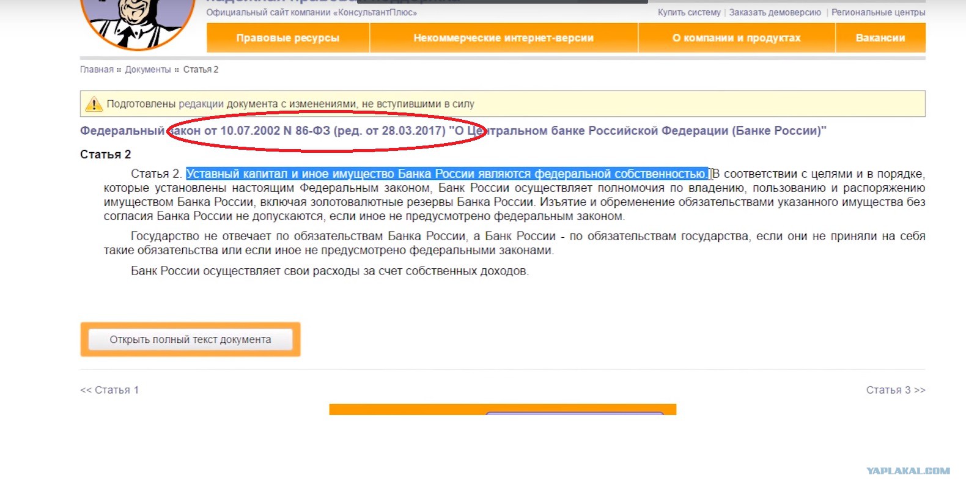
Task: Click the yellow warning triangle icon
Action: [94, 104]
